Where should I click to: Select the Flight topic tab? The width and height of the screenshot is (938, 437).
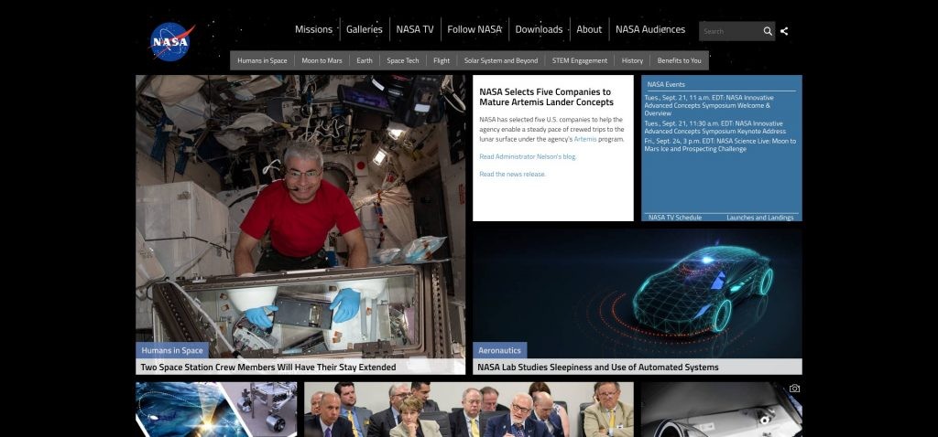(x=442, y=60)
